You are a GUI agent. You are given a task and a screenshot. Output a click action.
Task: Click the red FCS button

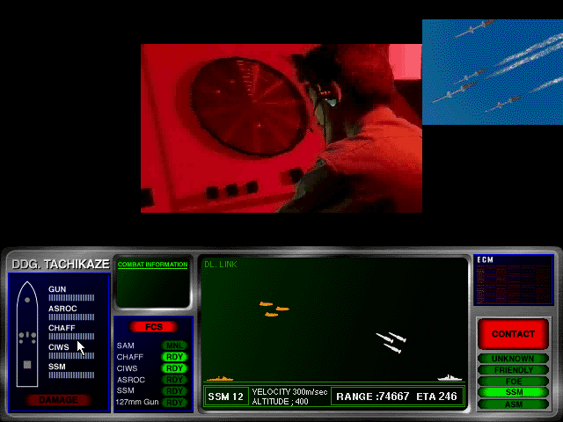tap(154, 327)
